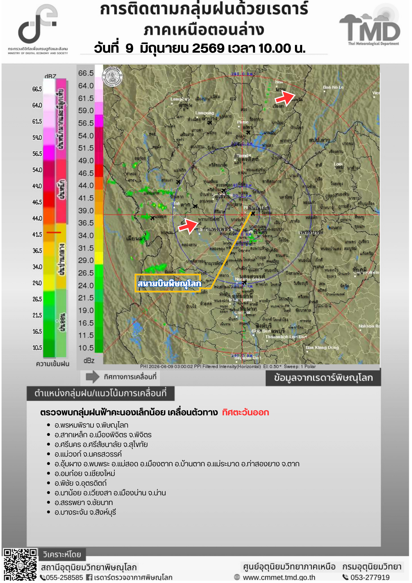Click the เมียนมา label on the map
This screenshot has height=583, width=412.
click(136, 238)
